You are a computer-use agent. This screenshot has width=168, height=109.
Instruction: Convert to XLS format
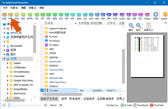click(85, 16)
